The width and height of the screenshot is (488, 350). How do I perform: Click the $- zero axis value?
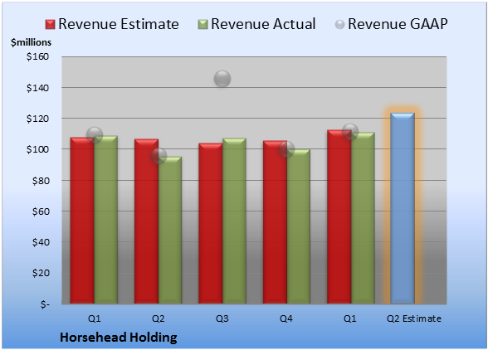[x=45, y=304]
